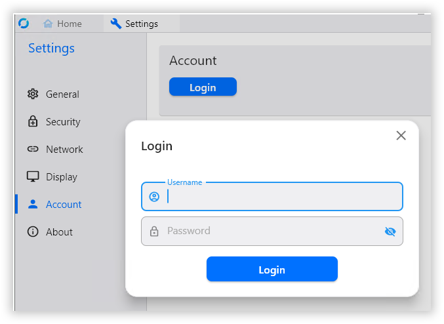Image resolution: width=444 pixels, height=324 pixels.
Task: Click the Login button under Account heading
Action: pyautogui.click(x=203, y=87)
